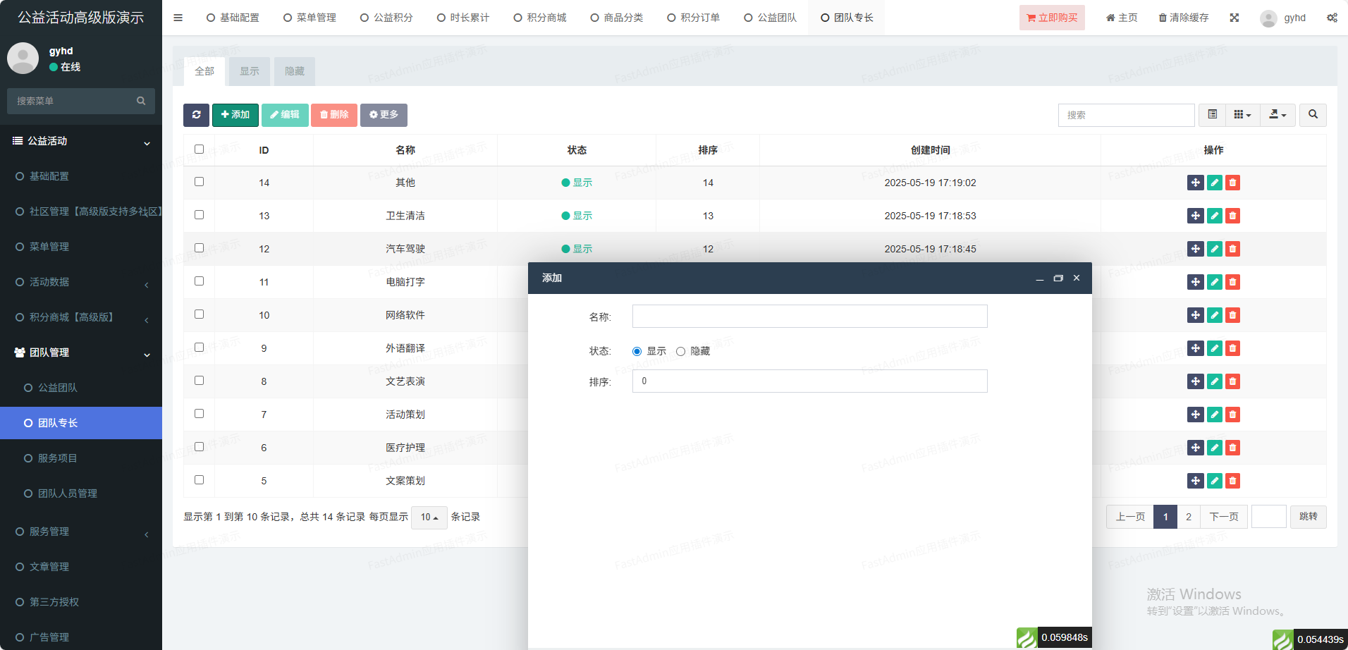1348x650 pixels.
Task: Open the columns dropdown with the grid icon
Action: tap(1242, 115)
